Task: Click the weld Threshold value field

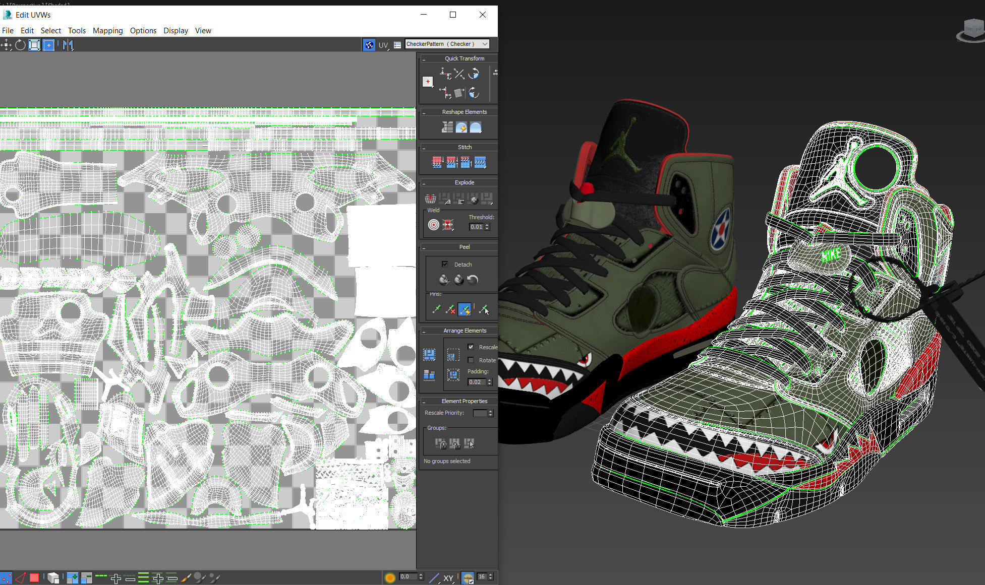Action: tap(476, 227)
